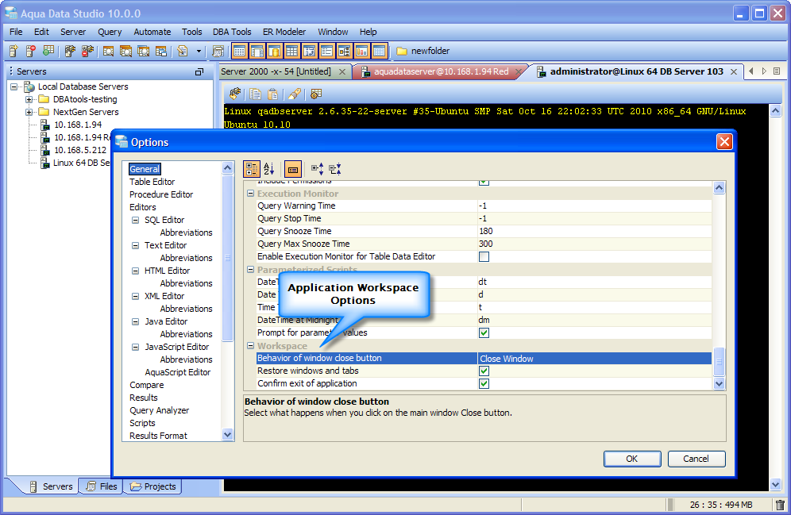Open the newfolder toolbar shortcut

click(x=423, y=51)
